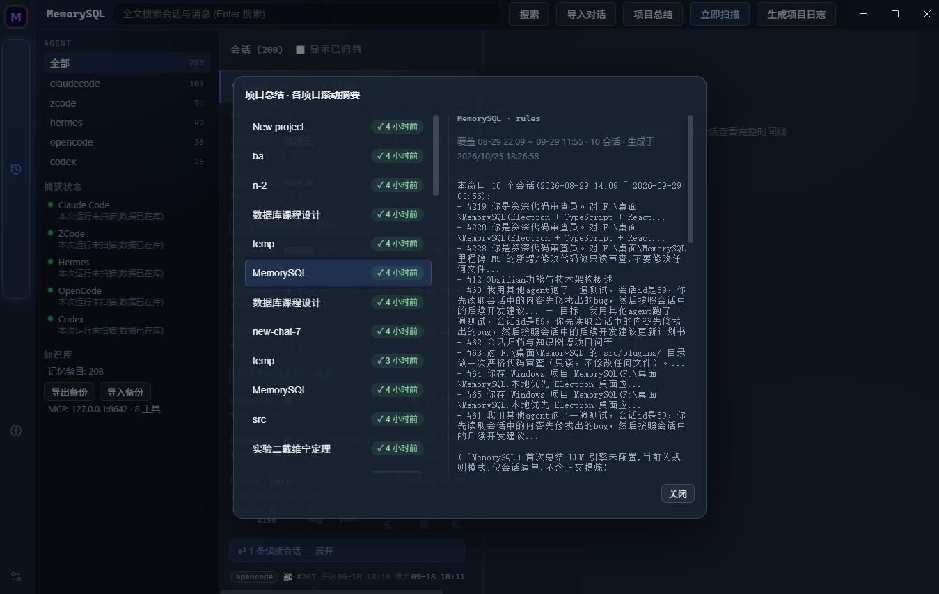Viewport: 939px width, 594px height.
Task: Click the purple M app logo
Action: [x=16, y=16]
